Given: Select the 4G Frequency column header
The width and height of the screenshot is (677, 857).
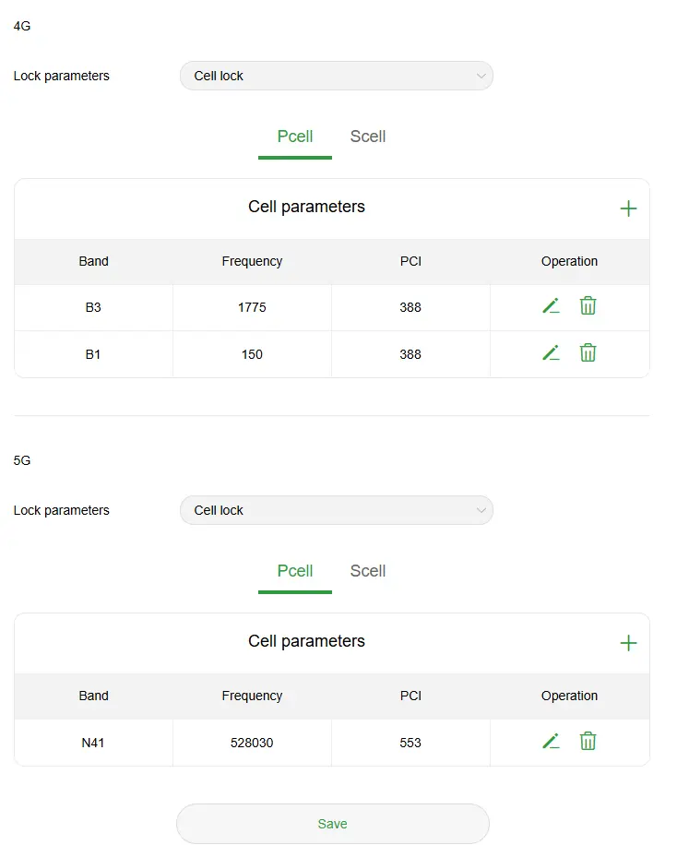Looking at the screenshot, I should (x=252, y=261).
